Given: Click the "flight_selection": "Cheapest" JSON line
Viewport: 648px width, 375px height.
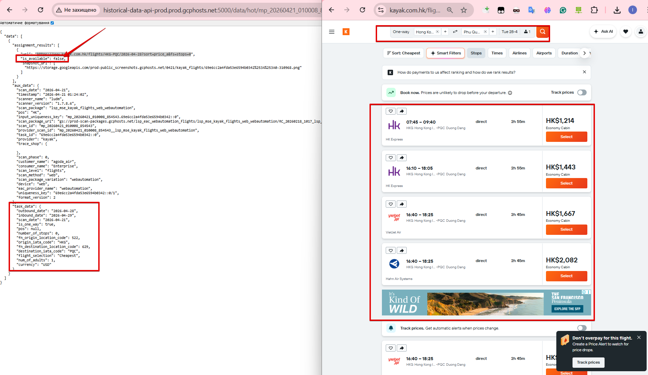Looking at the screenshot, I should (49, 256).
